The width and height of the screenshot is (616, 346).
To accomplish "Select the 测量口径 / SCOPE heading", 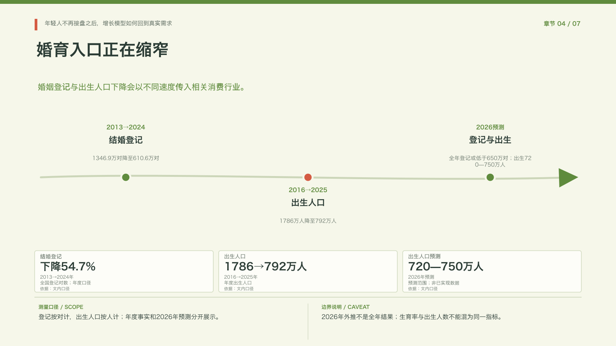I will coord(61,307).
